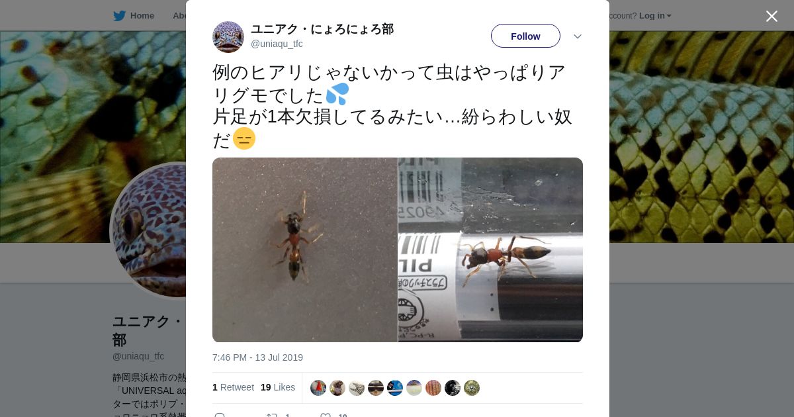Show the 19 Likes list
The width and height of the screenshot is (794, 417).
pyautogui.click(x=278, y=387)
